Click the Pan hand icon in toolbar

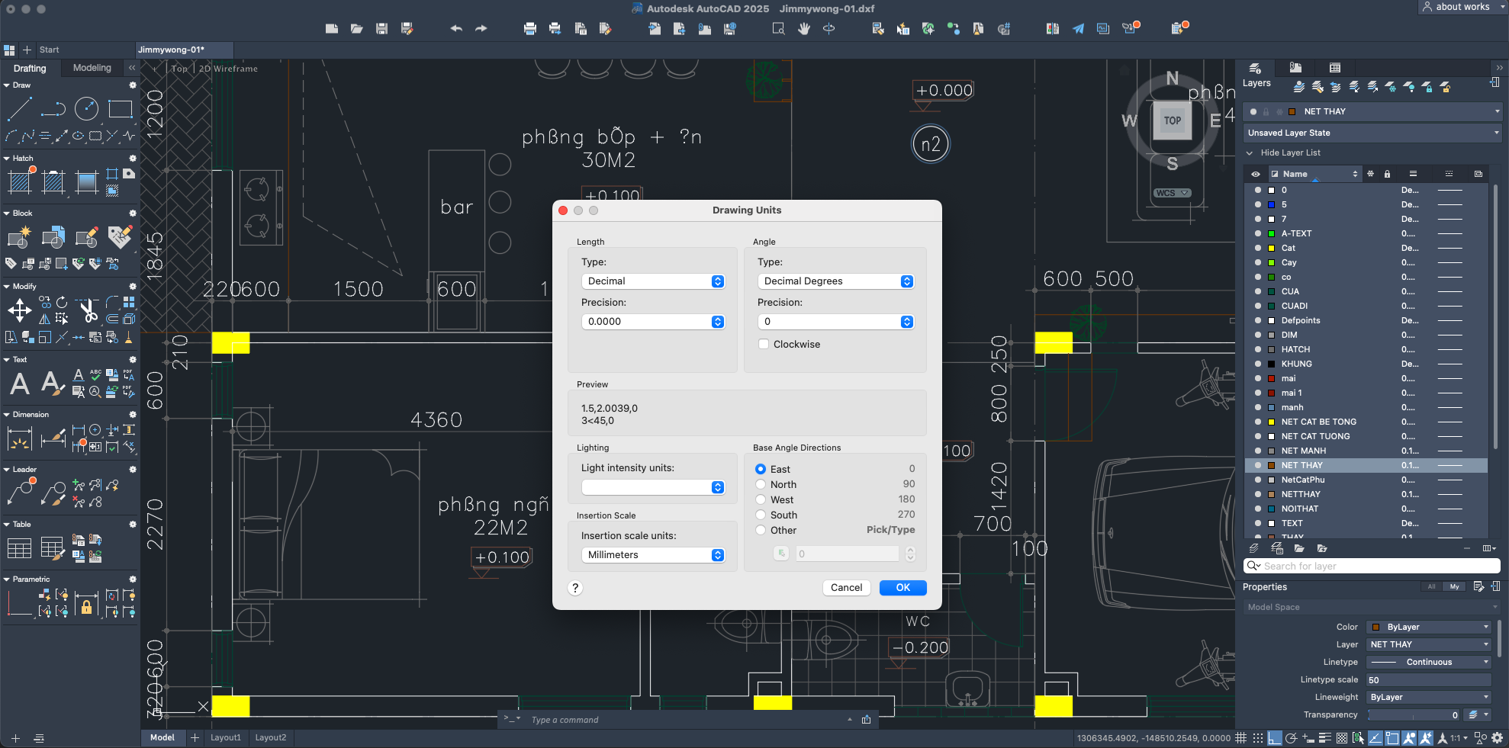(803, 29)
